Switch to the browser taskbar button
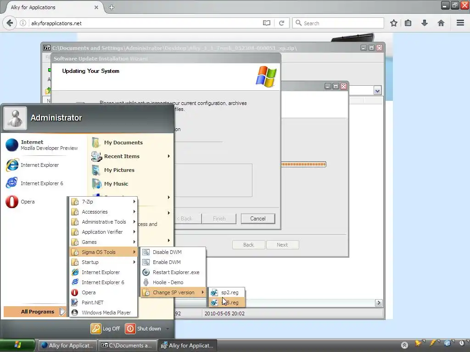Image resolution: width=470 pixels, height=352 pixels. (67, 346)
